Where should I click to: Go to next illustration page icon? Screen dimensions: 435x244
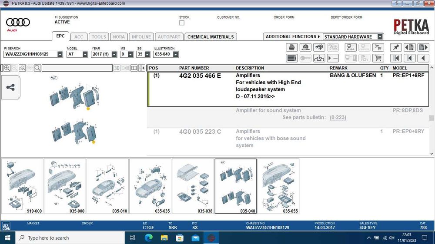pos(423,47)
